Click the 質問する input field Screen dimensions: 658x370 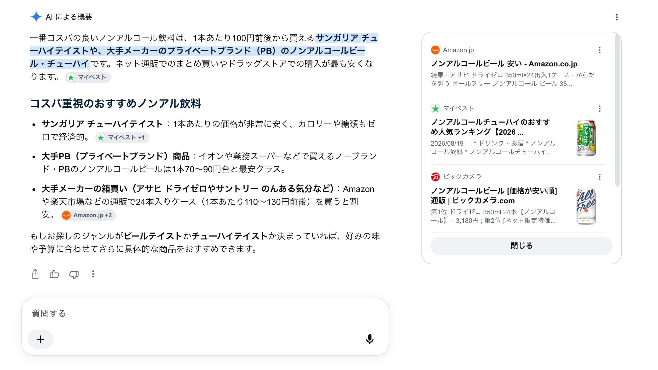pos(205,313)
